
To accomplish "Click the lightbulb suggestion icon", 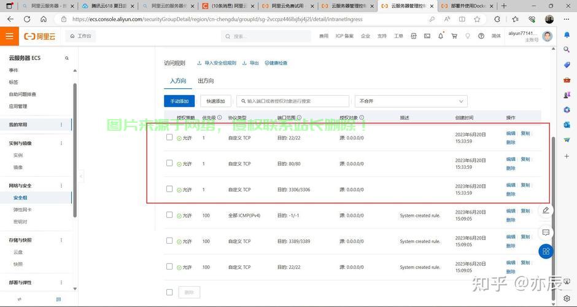I will point(467,36).
